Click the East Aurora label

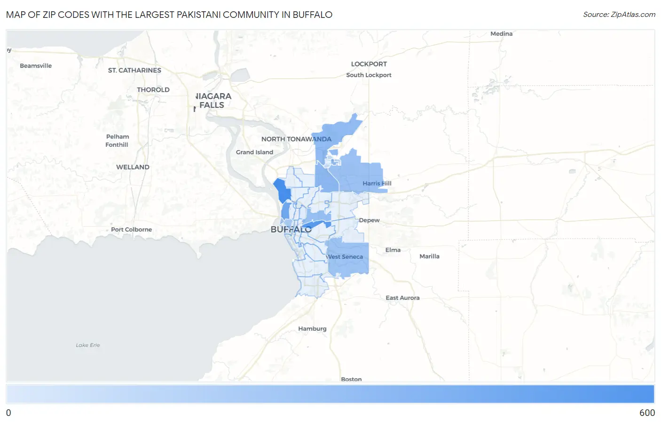pos(402,297)
